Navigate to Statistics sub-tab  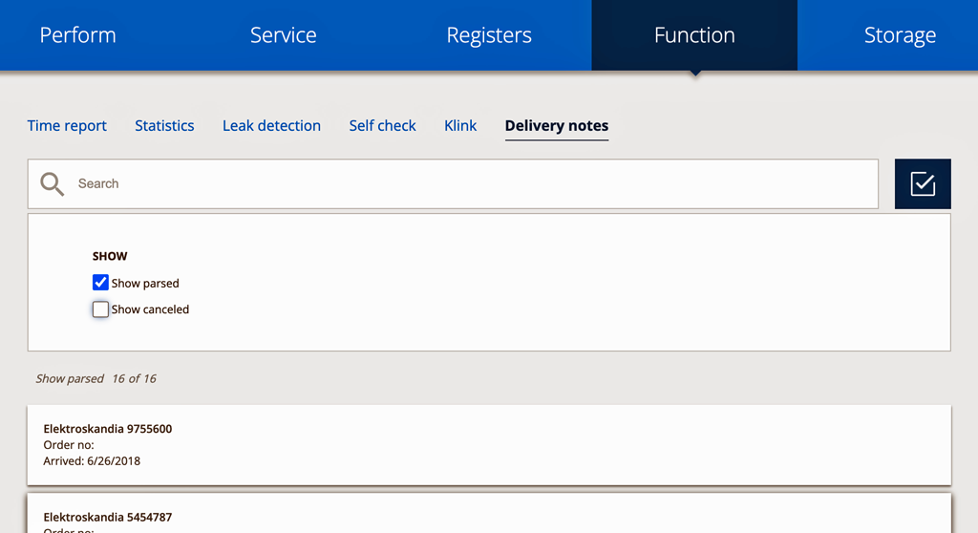tap(164, 125)
